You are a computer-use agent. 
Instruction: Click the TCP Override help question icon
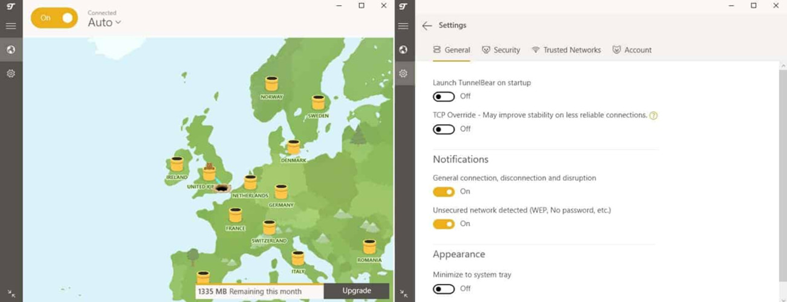click(653, 115)
